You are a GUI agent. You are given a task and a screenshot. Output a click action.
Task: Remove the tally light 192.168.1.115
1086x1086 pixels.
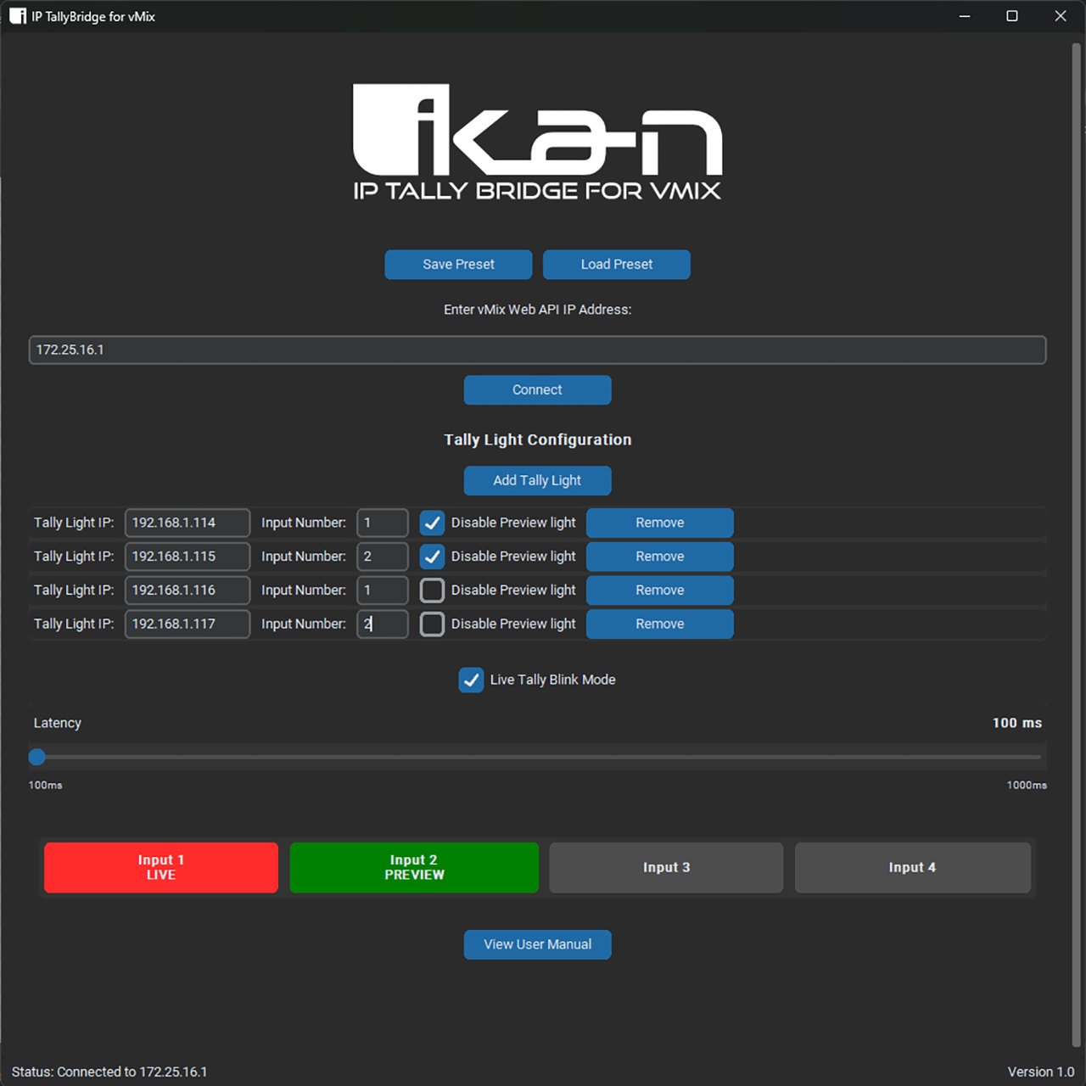tap(659, 557)
